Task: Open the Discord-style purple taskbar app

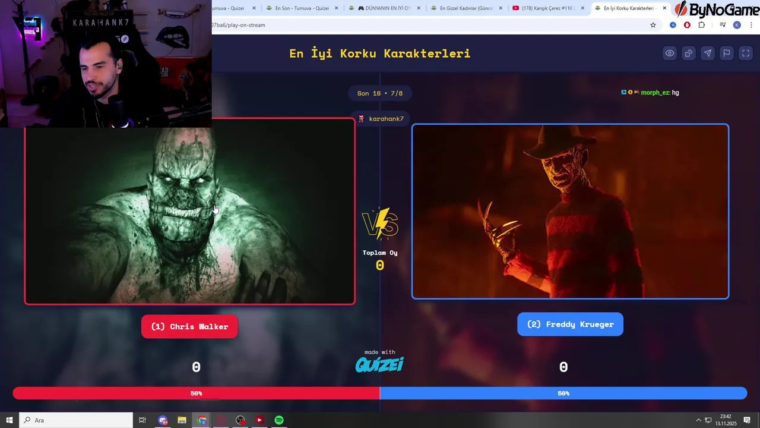Action: (x=163, y=420)
